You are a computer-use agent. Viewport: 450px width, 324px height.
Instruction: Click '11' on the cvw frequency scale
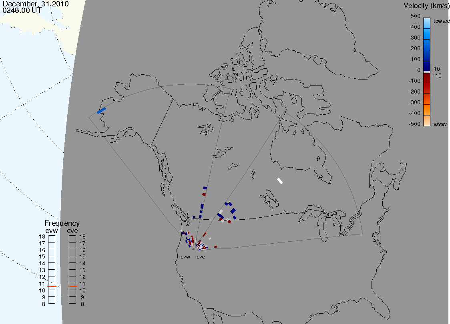coord(42,284)
